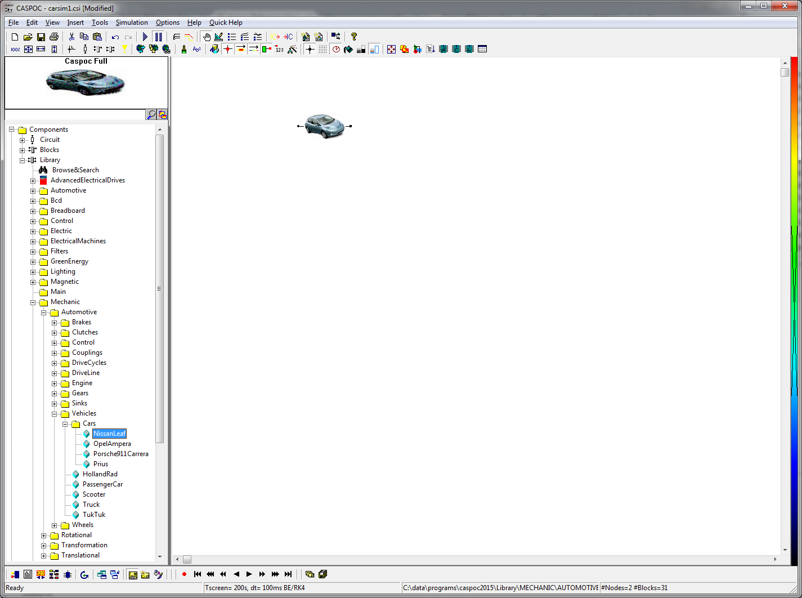
Task: Click the canvas vertical scrollbar thumb
Action: (x=785, y=72)
